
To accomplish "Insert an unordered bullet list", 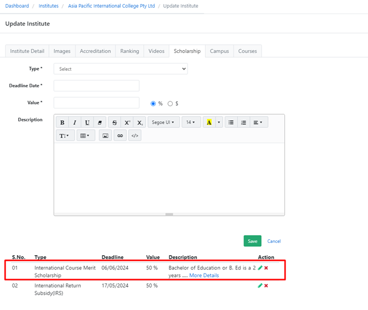I will click(x=231, y=123).
